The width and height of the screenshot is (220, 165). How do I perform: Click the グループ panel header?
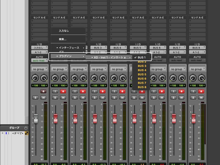pyautogui.click(x=14, y=128)
